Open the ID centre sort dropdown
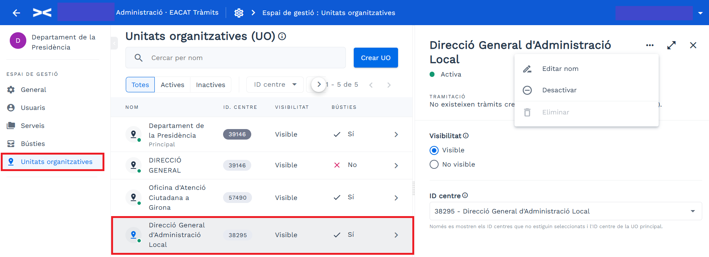The image size is (709, 257). [275, 84]
